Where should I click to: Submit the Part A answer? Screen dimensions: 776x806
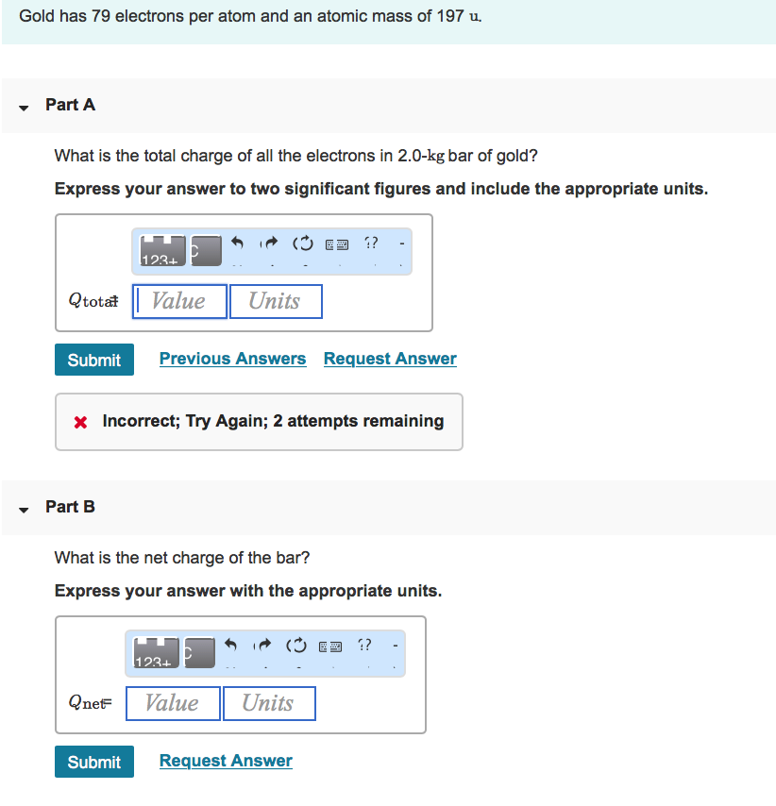(93, 360)
